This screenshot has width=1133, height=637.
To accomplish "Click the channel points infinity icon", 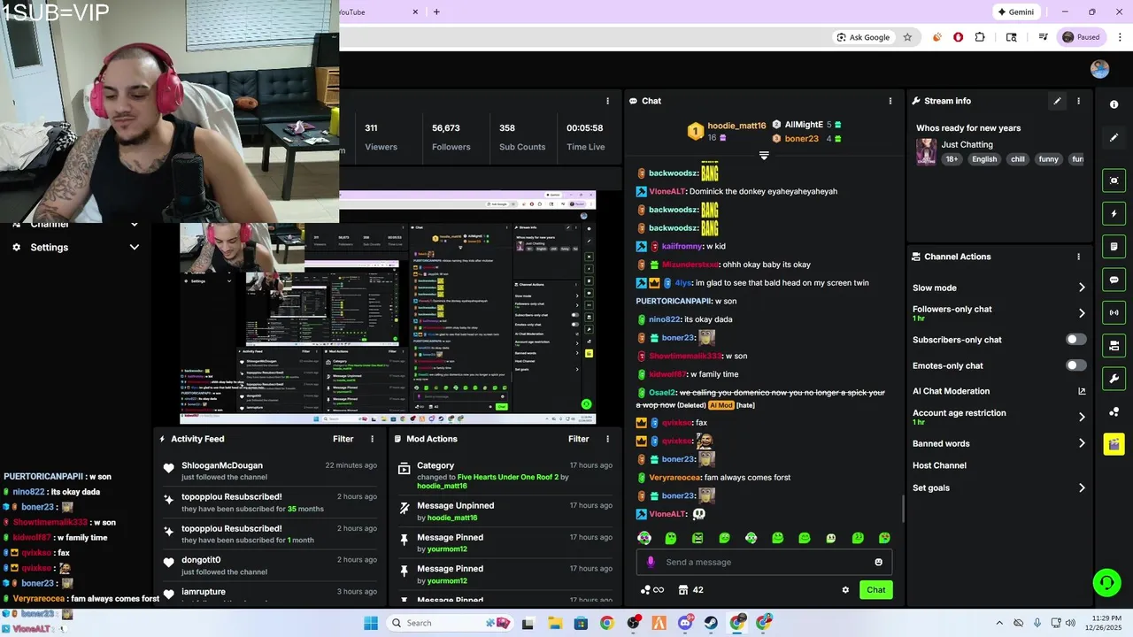I will [652, 590].
